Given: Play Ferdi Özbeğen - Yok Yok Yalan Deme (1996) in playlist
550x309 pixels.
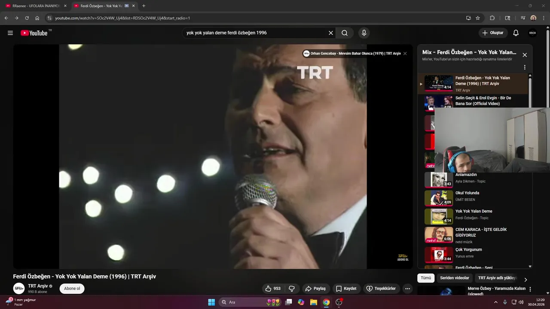Looking at the screenshot, I should coord(473,84).
